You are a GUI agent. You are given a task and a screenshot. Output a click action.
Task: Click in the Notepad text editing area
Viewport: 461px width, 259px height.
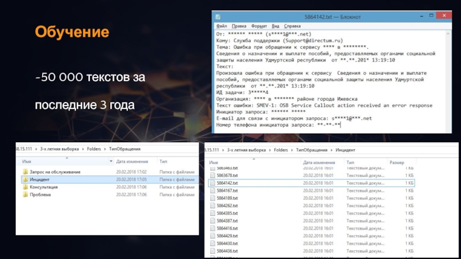328,86
